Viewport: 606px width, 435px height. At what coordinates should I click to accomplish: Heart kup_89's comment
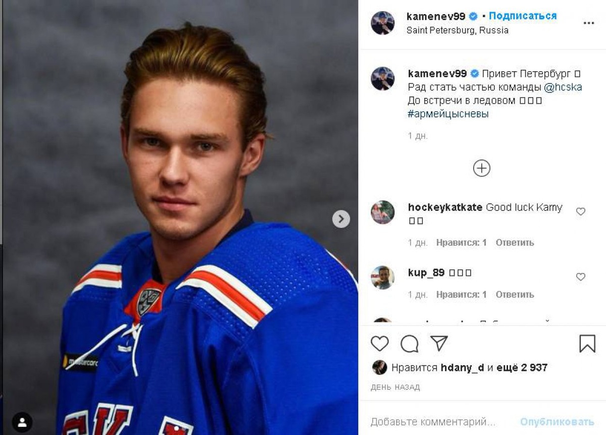point(581,277)
